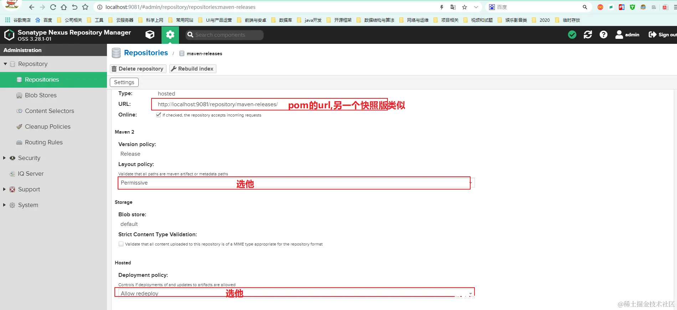Open the 公司相关 bookmark folder

click(70, 20)
